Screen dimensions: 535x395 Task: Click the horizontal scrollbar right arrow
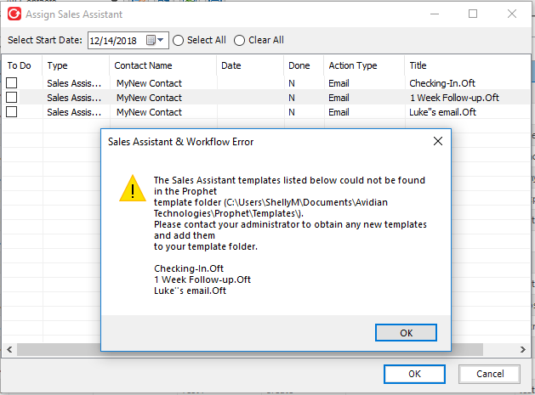click(x=523, y=349)
